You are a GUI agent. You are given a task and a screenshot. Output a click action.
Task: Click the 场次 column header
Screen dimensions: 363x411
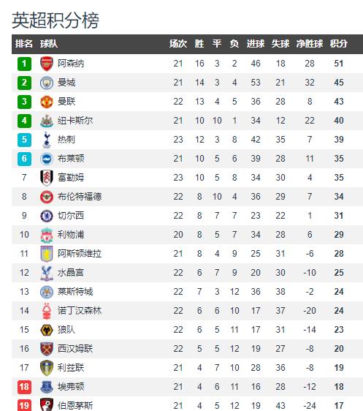point(178,43)
